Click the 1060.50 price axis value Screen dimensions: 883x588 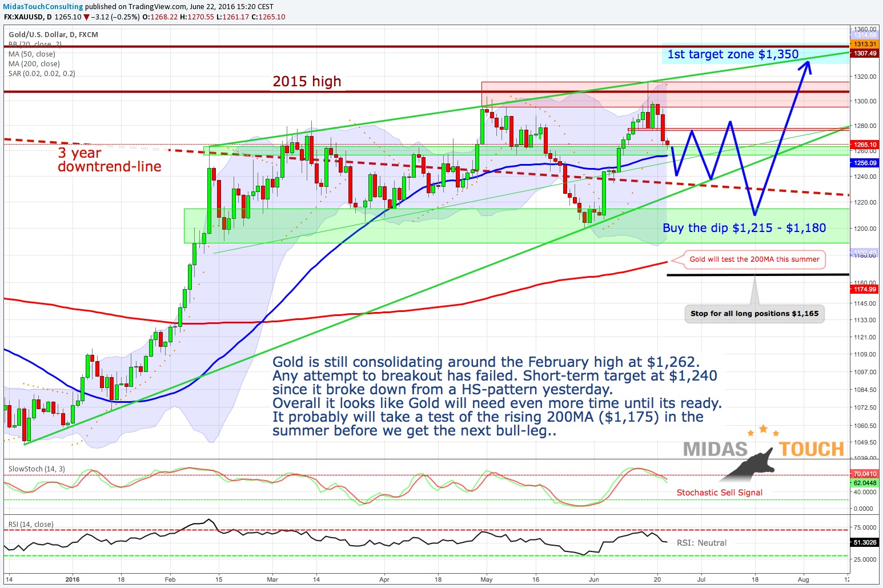point(865,426)
